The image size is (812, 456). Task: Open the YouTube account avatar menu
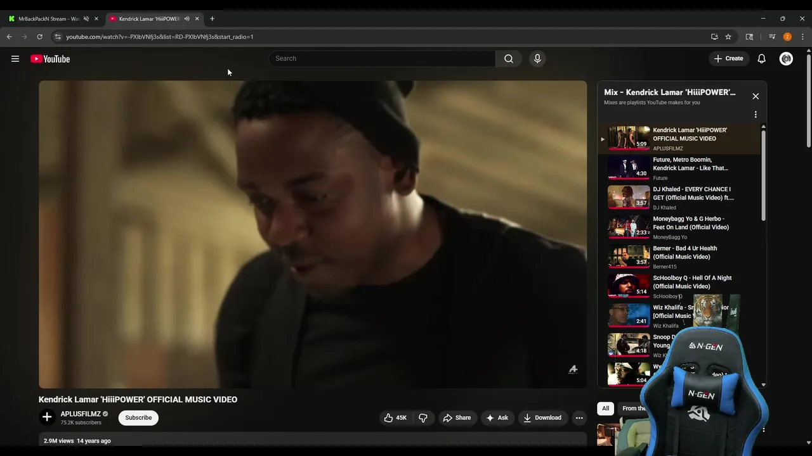point(786,59)
